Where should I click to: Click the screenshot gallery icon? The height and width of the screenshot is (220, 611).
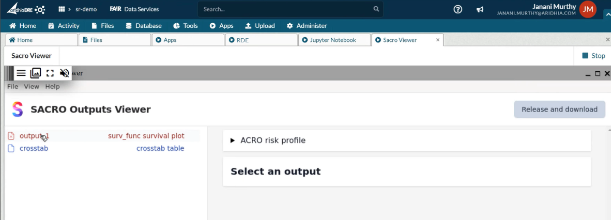tap(36, 73)
